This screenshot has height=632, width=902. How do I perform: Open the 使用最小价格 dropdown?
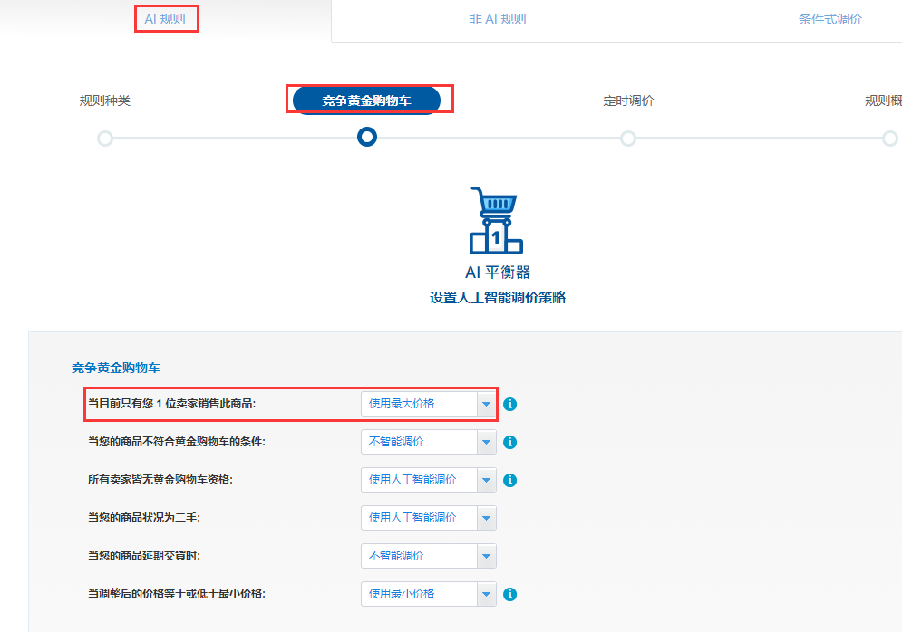pyautogui.click(x=429, y=593)
